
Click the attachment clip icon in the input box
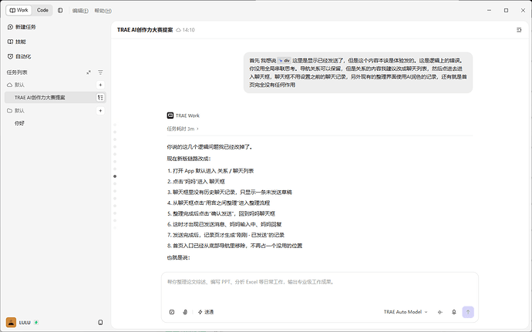pos(185,312)
